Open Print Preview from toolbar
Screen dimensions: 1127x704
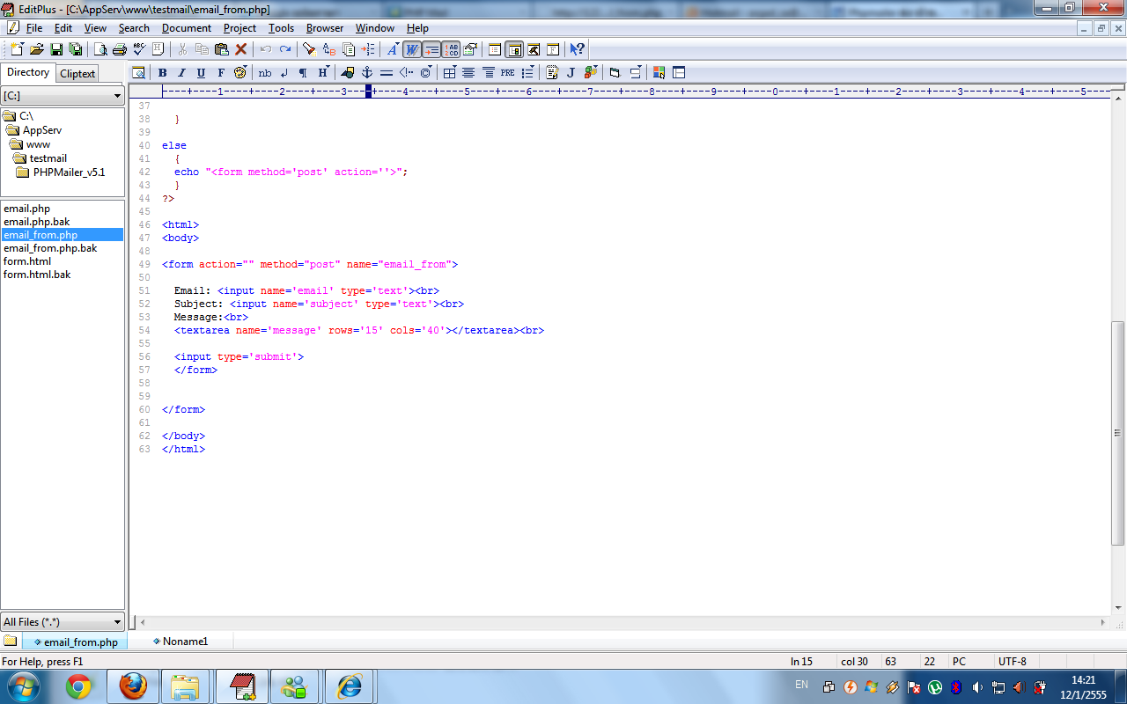point(100,49)
